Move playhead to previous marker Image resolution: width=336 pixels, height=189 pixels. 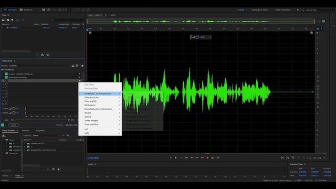click(186, 157)
